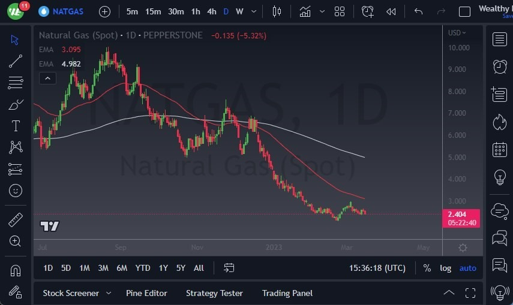Activate the magnet snap mode
513x305 pixels.
pos(16,270)
